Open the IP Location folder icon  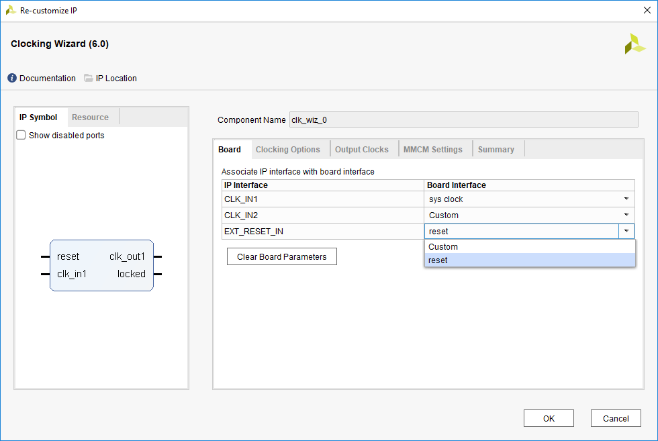tap(89, 78)
